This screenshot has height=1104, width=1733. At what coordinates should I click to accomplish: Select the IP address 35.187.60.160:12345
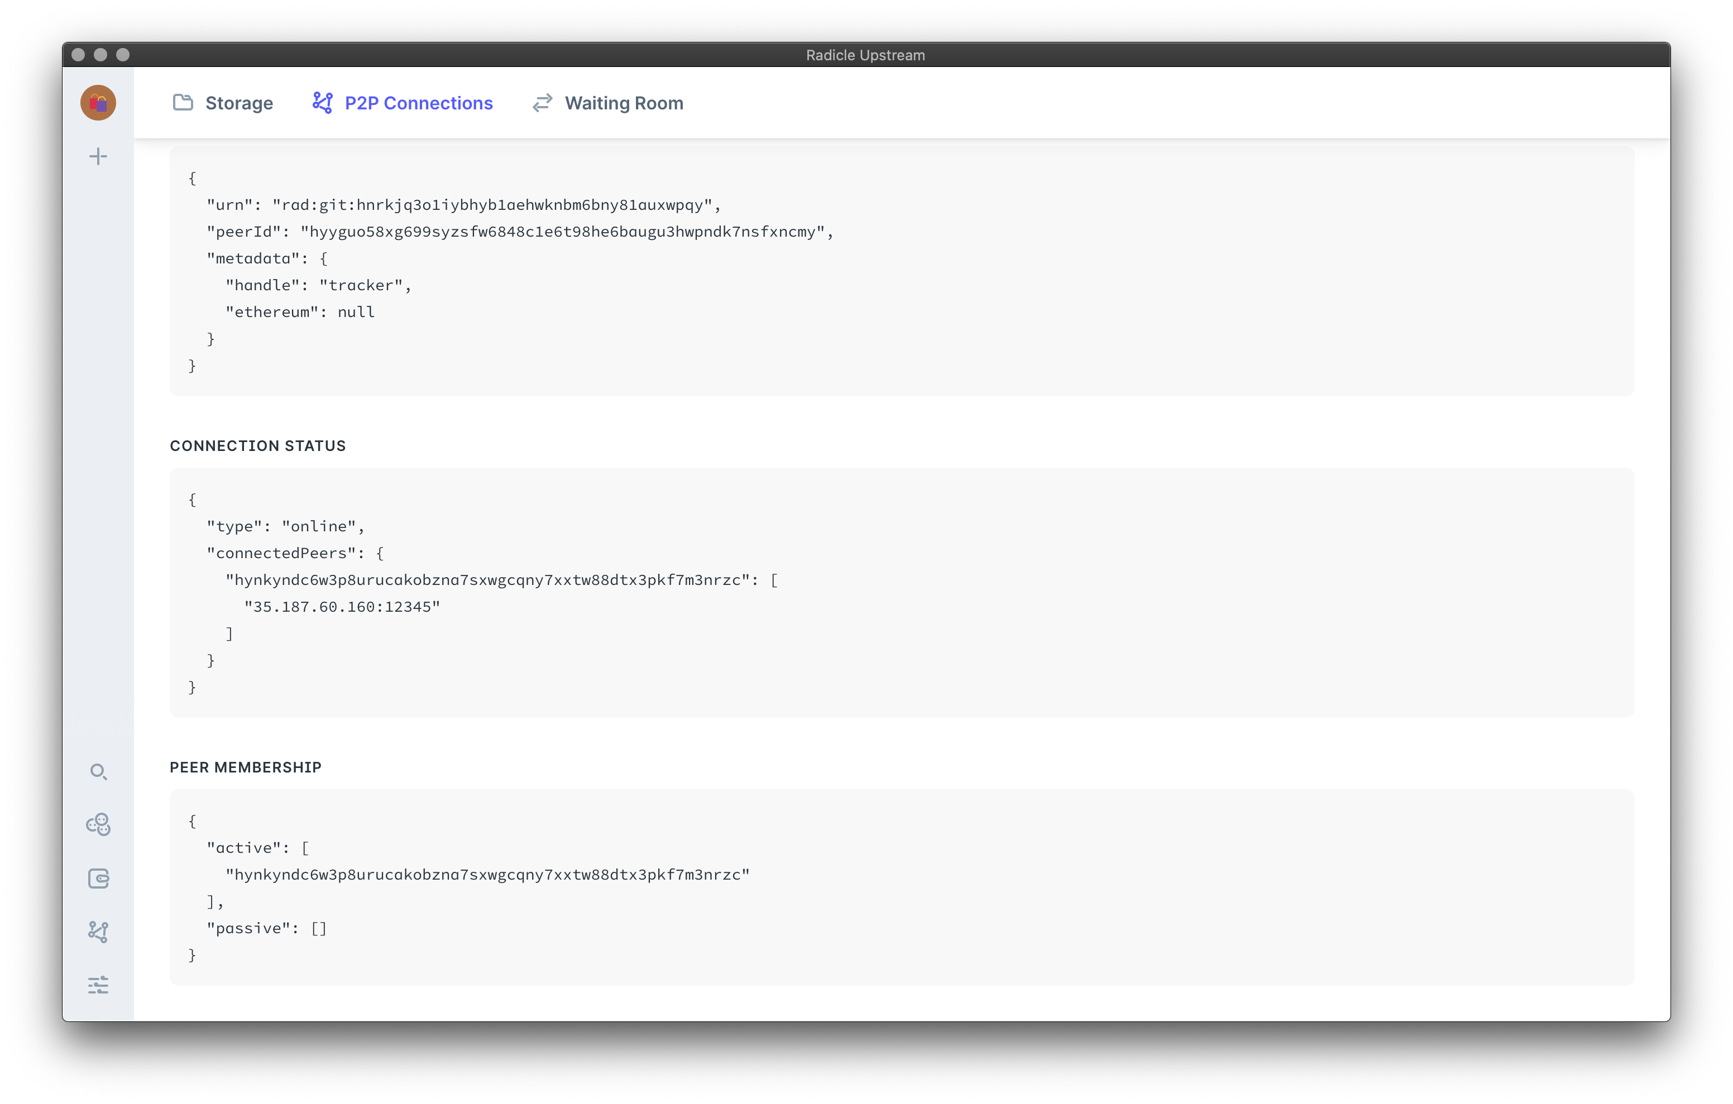tap(343, 606)
